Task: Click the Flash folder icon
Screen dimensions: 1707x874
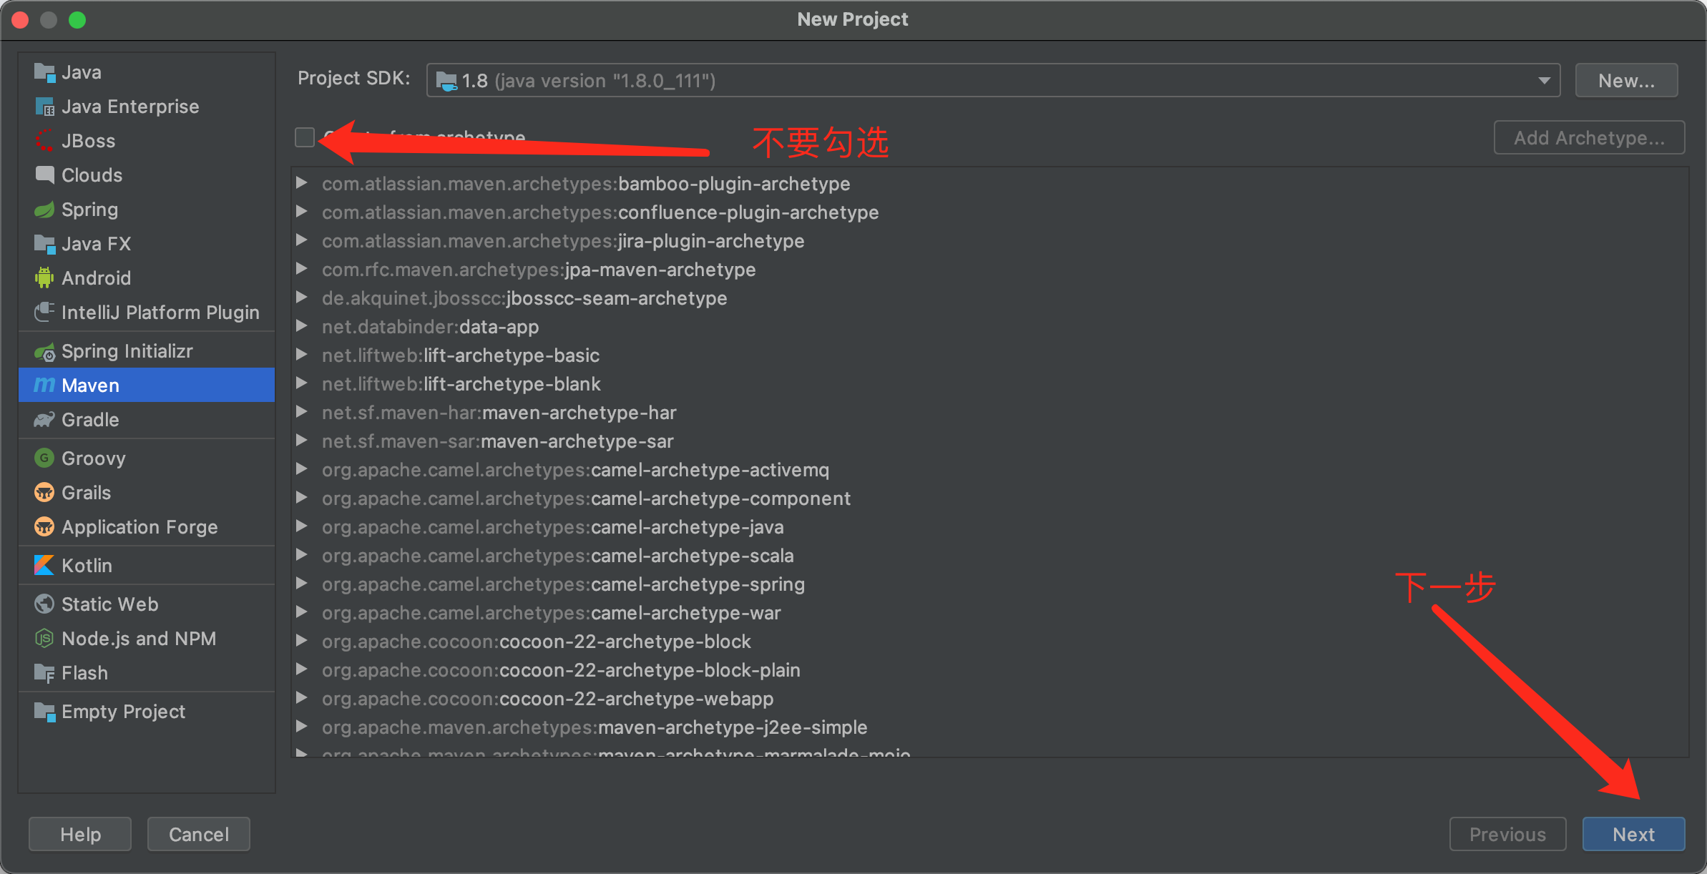Action: point(44,673)
